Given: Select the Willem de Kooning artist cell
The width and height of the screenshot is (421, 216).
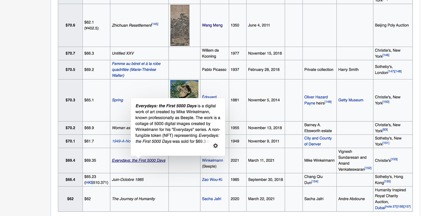Looking at the screenshot, I should [x=214, y=53].
